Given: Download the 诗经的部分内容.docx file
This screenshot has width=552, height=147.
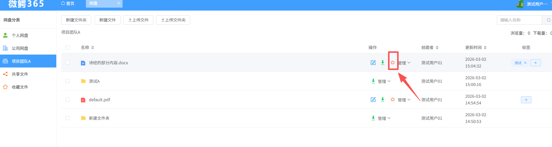Looking at the screenshot, I should click(x=383, y=62).
